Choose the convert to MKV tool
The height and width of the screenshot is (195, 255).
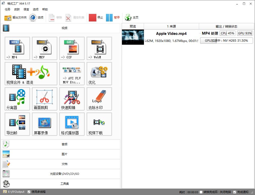[45, 48]
